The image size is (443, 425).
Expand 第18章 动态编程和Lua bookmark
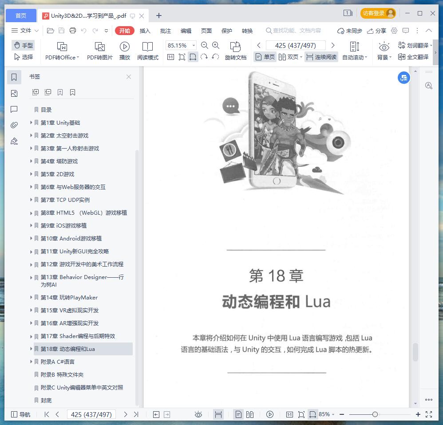tap(31, 349)
